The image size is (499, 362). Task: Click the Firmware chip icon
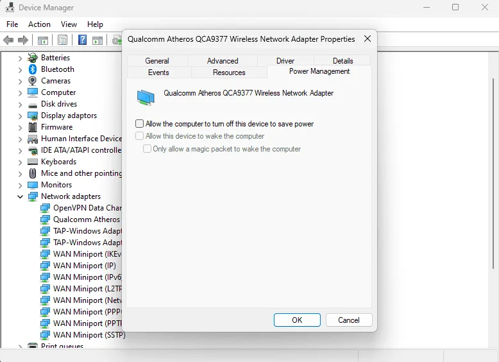click(x=33, y=127)
